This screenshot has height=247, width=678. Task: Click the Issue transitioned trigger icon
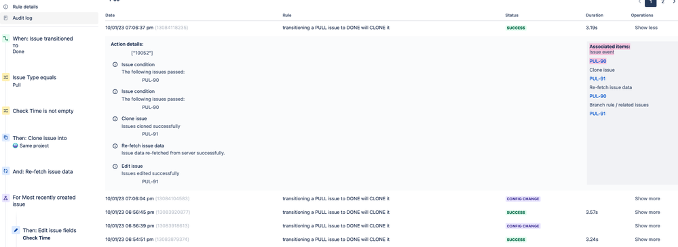point(5,39)
